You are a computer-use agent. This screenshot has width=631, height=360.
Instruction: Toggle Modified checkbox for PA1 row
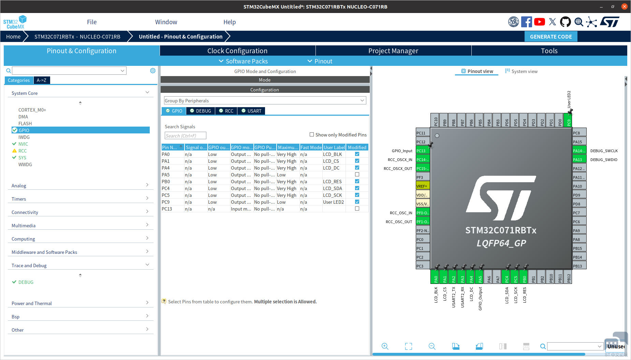[357, 161]
